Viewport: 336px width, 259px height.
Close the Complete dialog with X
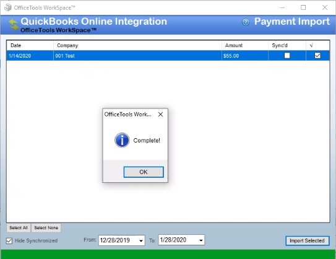(160, 115)
